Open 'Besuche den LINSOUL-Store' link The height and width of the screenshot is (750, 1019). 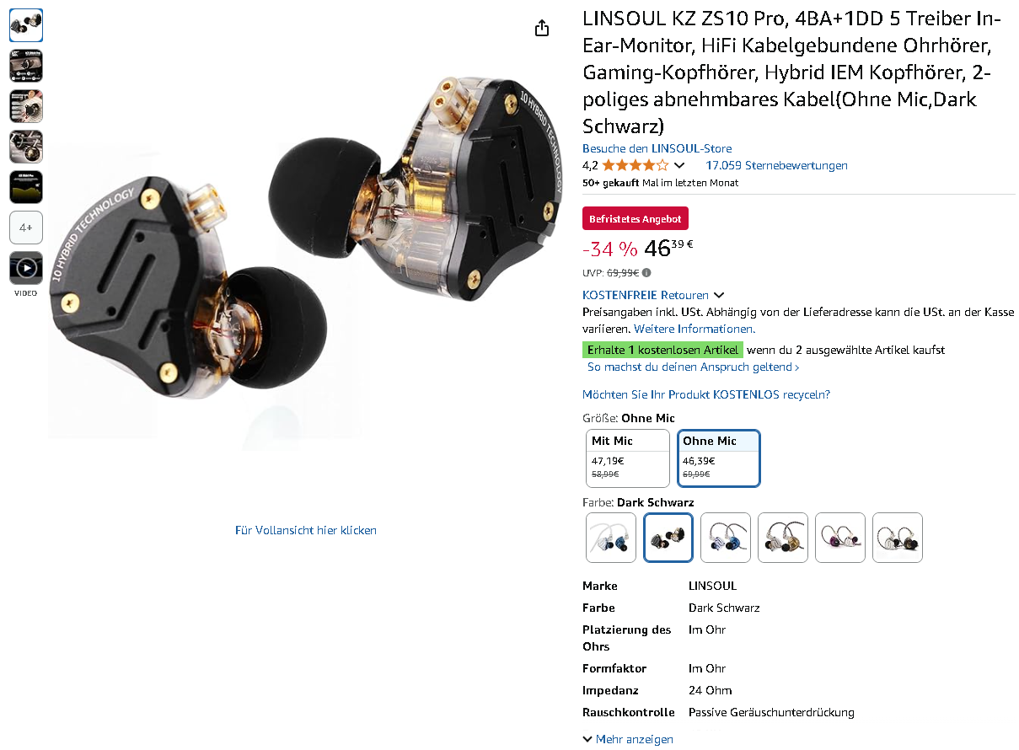pyautogui.click(x=657, y=148)
